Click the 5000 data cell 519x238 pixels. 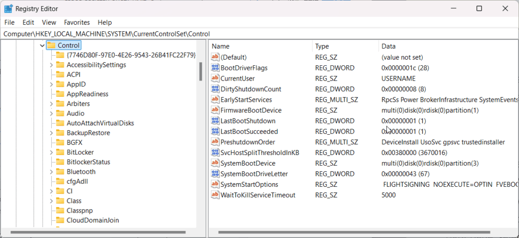(388, 194)
